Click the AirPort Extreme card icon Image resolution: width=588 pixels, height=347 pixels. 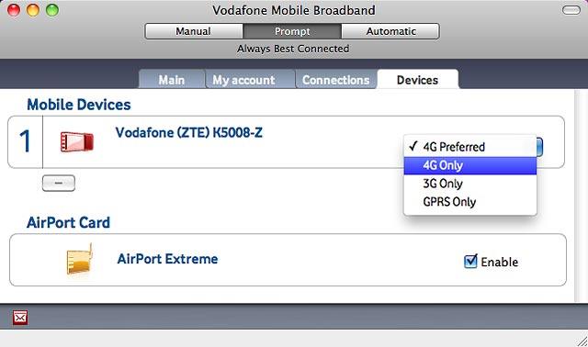80,259
